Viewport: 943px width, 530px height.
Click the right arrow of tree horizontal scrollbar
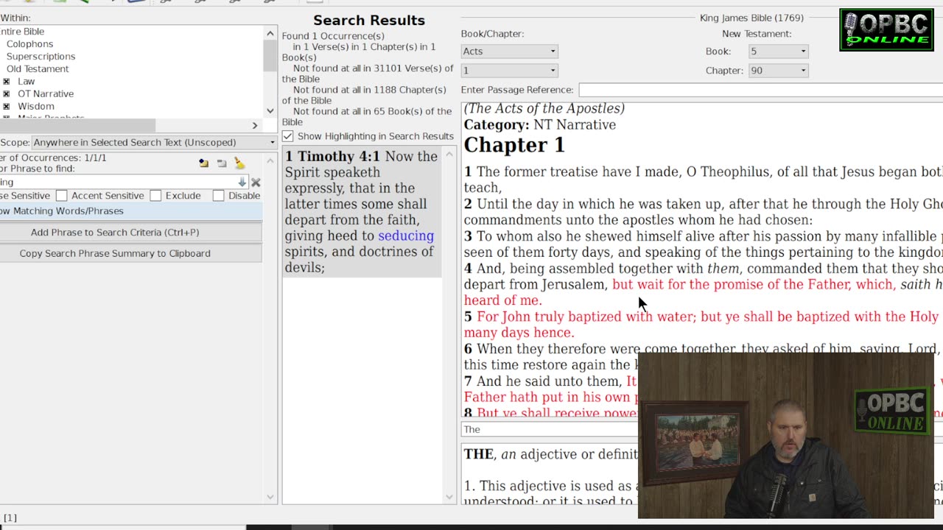[x=255, y=126]
